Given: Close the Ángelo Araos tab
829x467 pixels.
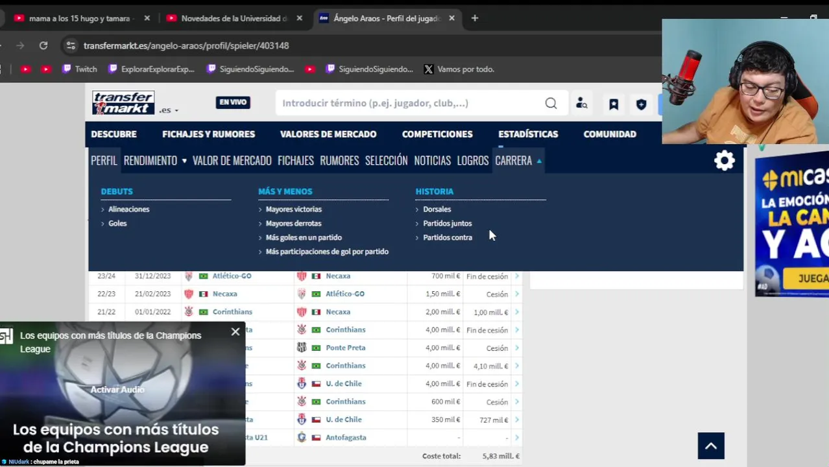Looking at the screenshot, I should point(451,18).
